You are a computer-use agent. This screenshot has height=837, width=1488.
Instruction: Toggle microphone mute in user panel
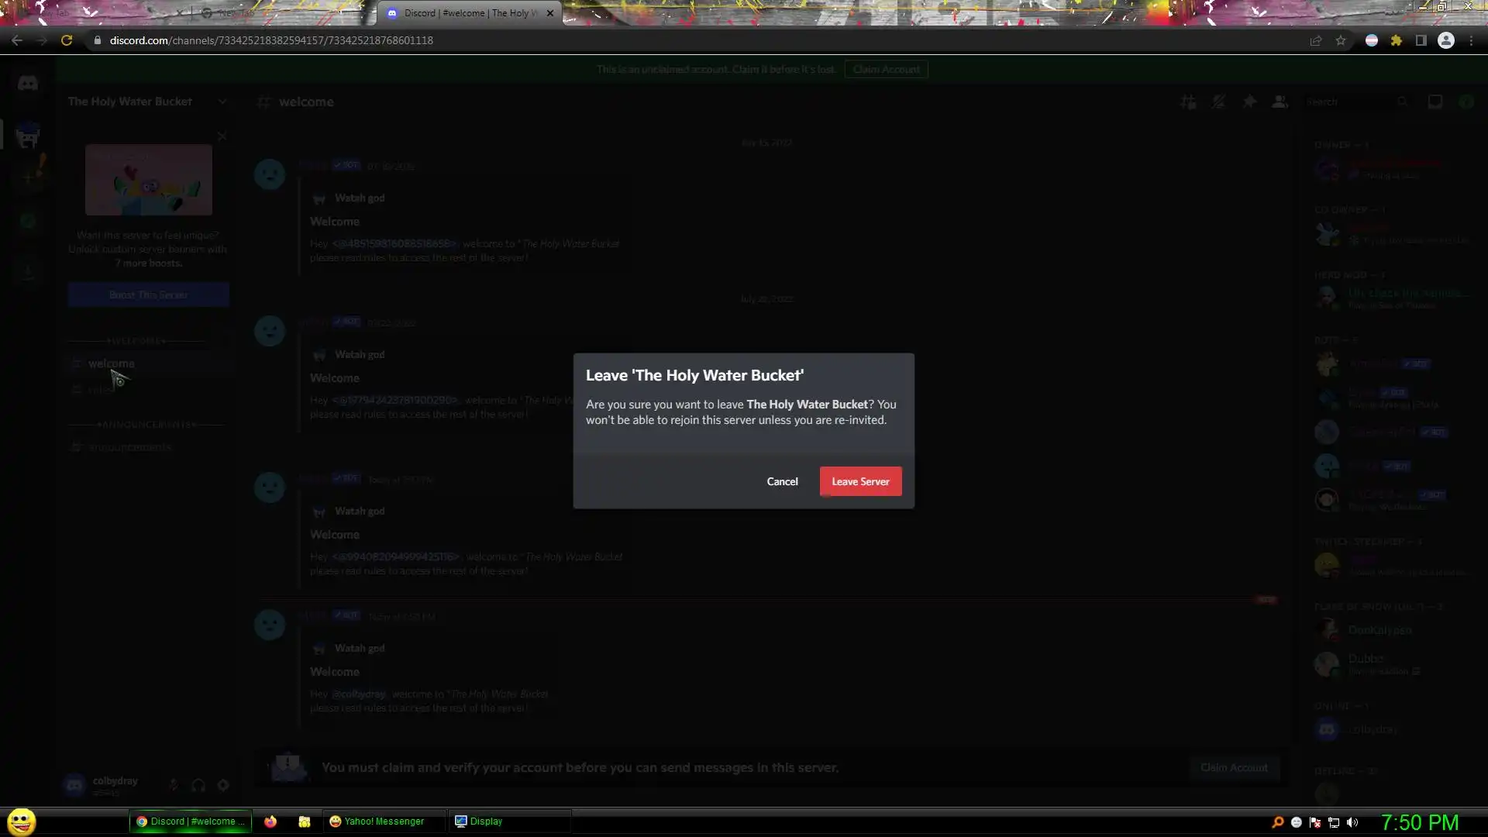click(x=174, y=785)
